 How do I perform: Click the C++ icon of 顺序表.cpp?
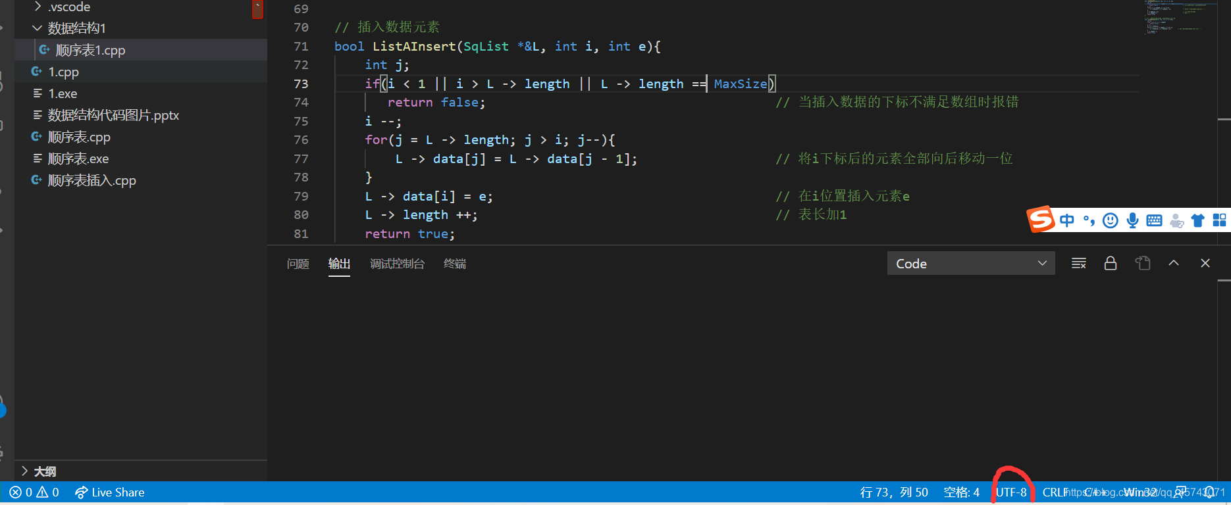point(37,136)
